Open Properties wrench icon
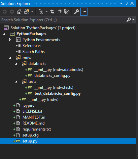The height and width of the screenshot is (159, 138). [77, 12]
